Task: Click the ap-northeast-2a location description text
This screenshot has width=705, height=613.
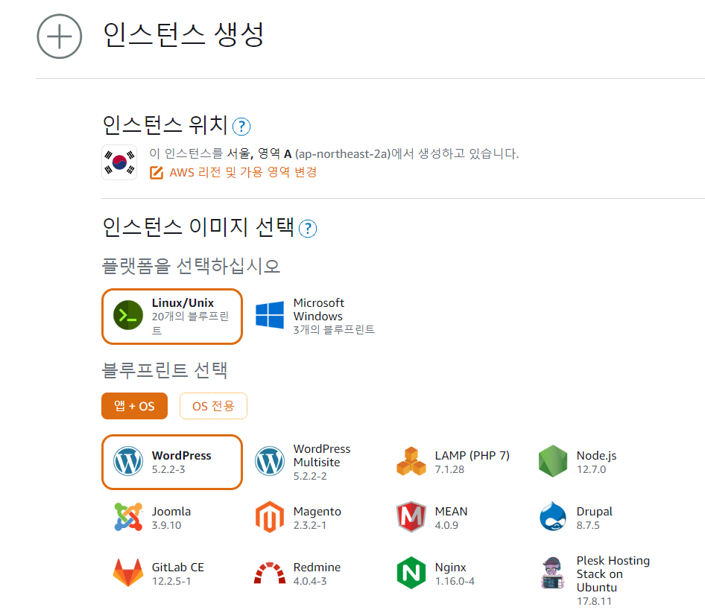Action: (x=334, y=153)
